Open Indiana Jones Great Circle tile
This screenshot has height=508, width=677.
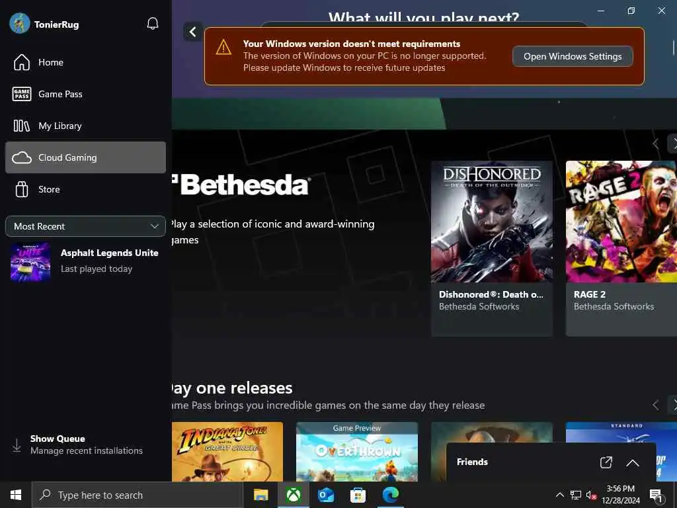227,451
